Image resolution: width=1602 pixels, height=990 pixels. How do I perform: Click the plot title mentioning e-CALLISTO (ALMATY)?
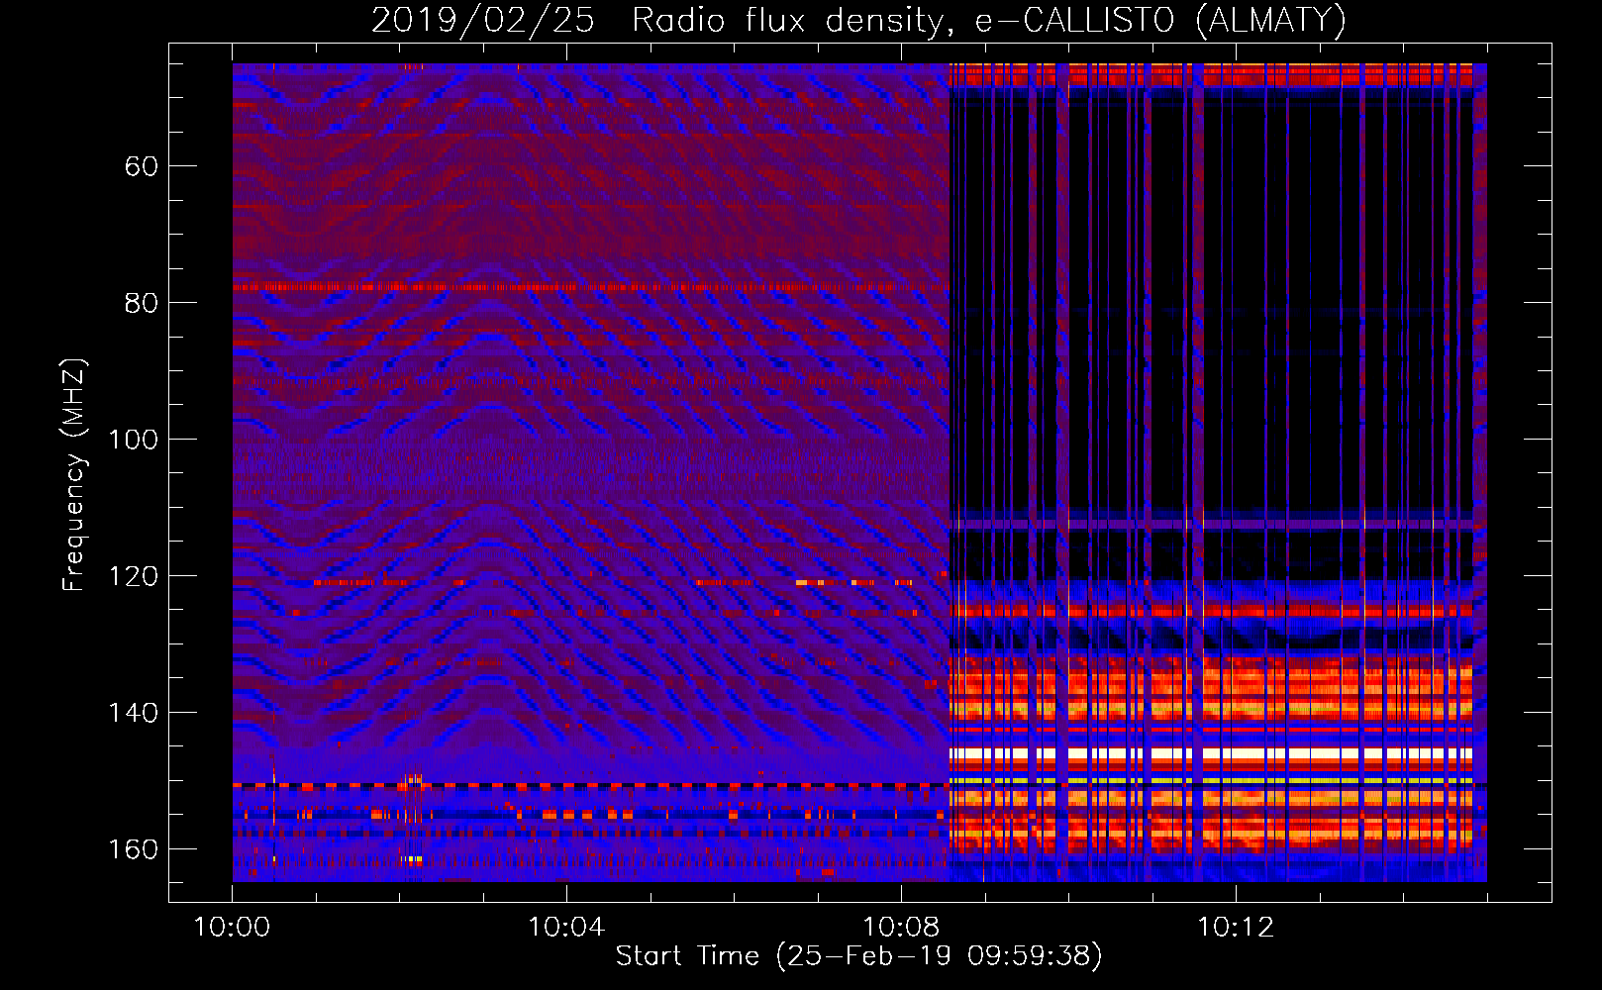click(858, 20)
